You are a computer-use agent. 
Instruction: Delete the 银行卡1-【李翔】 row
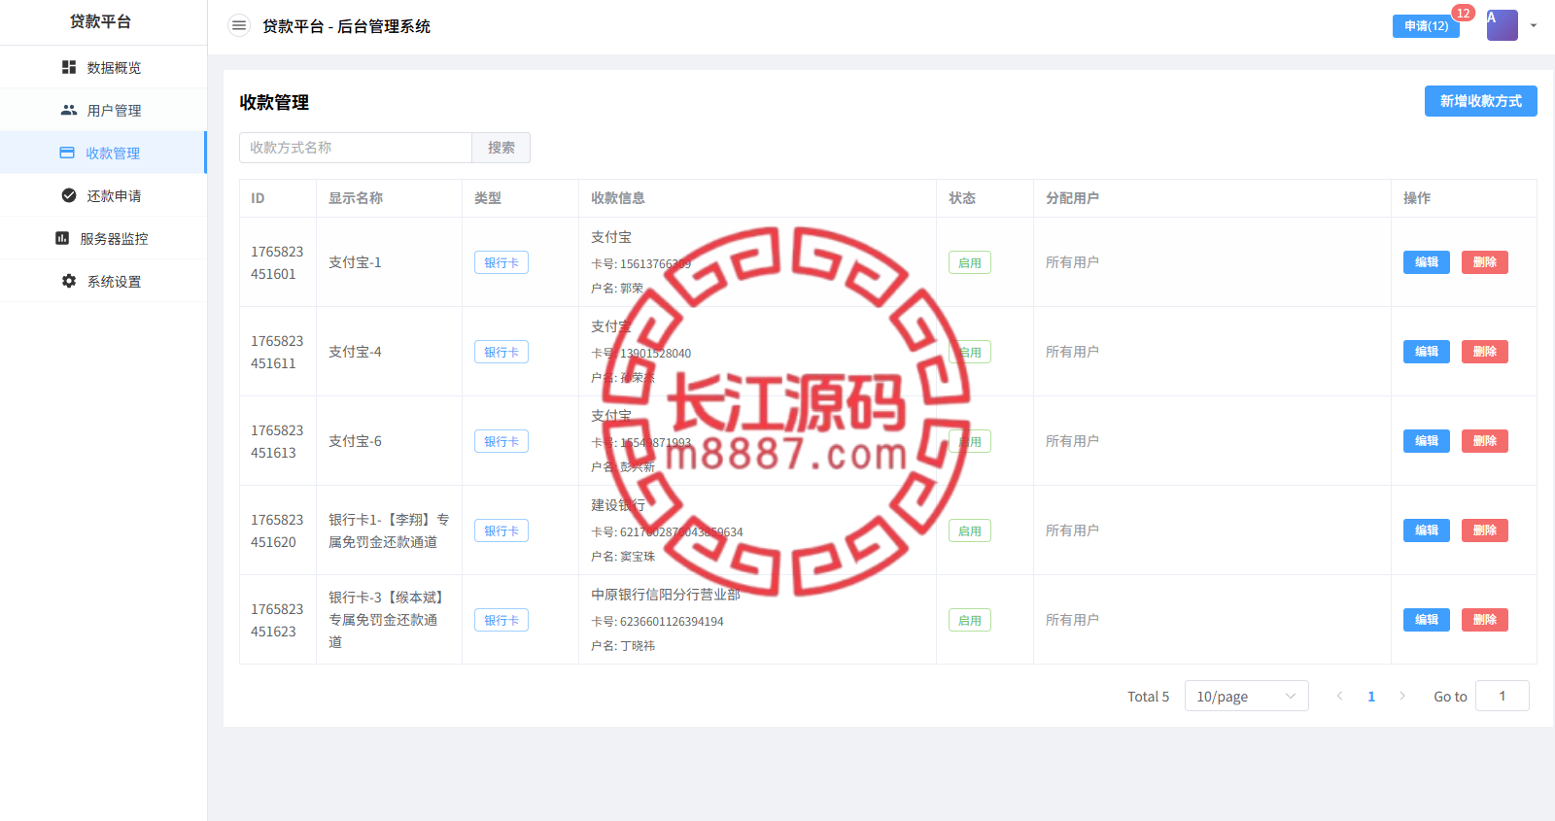[1485, 530]
